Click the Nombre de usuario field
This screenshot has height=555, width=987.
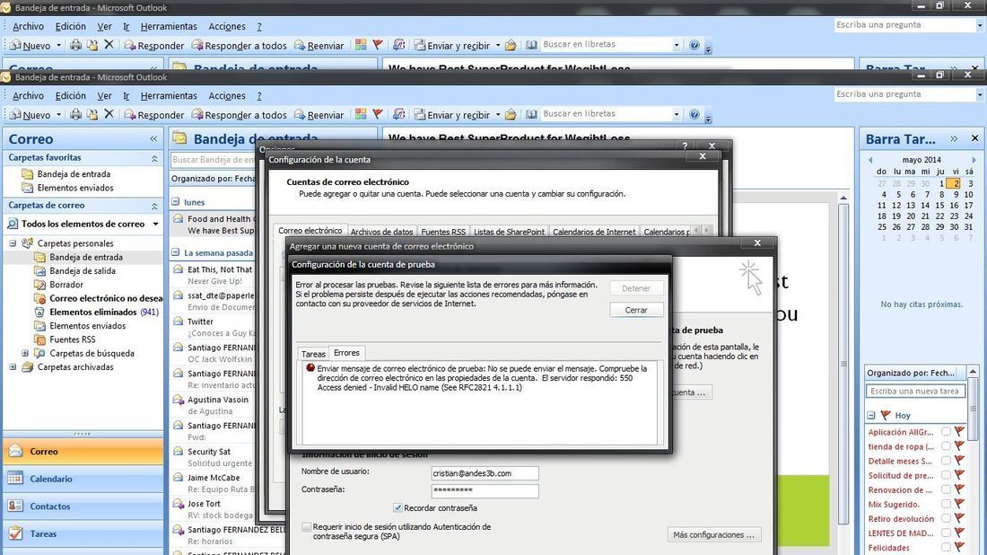point(485,473)
